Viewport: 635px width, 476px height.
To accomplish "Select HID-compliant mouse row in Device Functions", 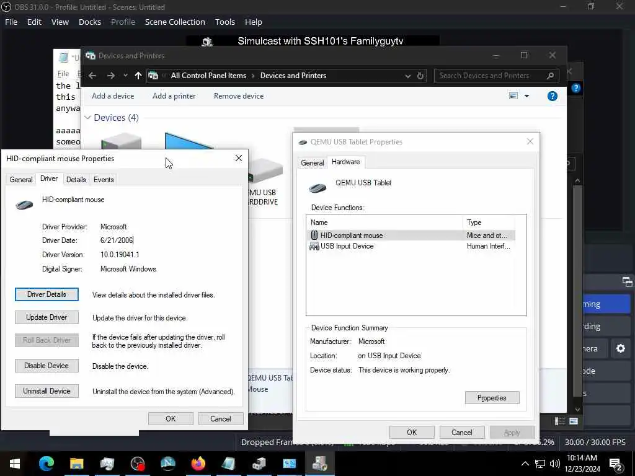I will tap(412, 235).
